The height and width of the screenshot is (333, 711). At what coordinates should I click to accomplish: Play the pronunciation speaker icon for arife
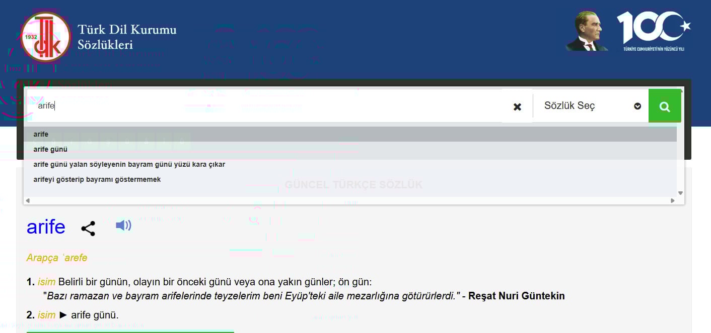[x=123, y=226]
